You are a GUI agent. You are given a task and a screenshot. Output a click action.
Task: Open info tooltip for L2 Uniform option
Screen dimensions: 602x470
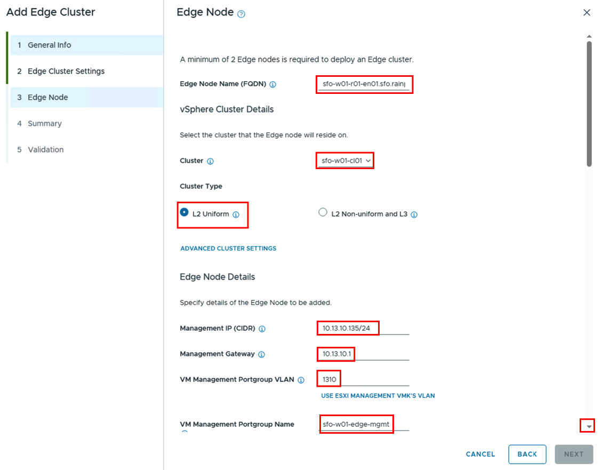point(236,214)
